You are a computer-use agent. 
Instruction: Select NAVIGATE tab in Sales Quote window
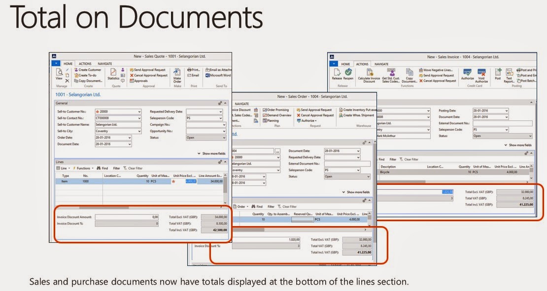point(104,64)
